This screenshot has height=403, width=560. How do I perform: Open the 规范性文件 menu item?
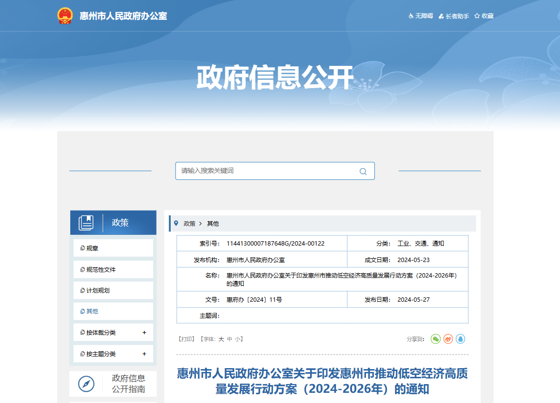tap(99, 269)
